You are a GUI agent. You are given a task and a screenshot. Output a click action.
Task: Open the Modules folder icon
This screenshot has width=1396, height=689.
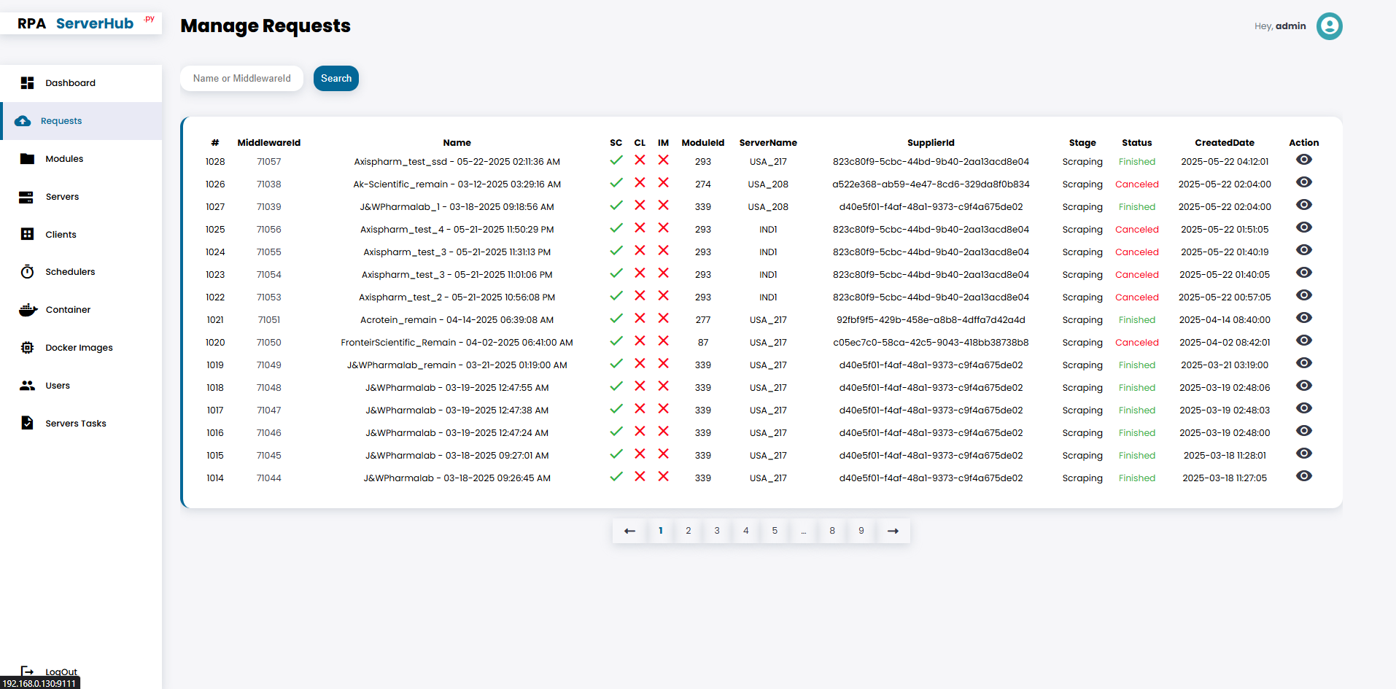(28, 159)
